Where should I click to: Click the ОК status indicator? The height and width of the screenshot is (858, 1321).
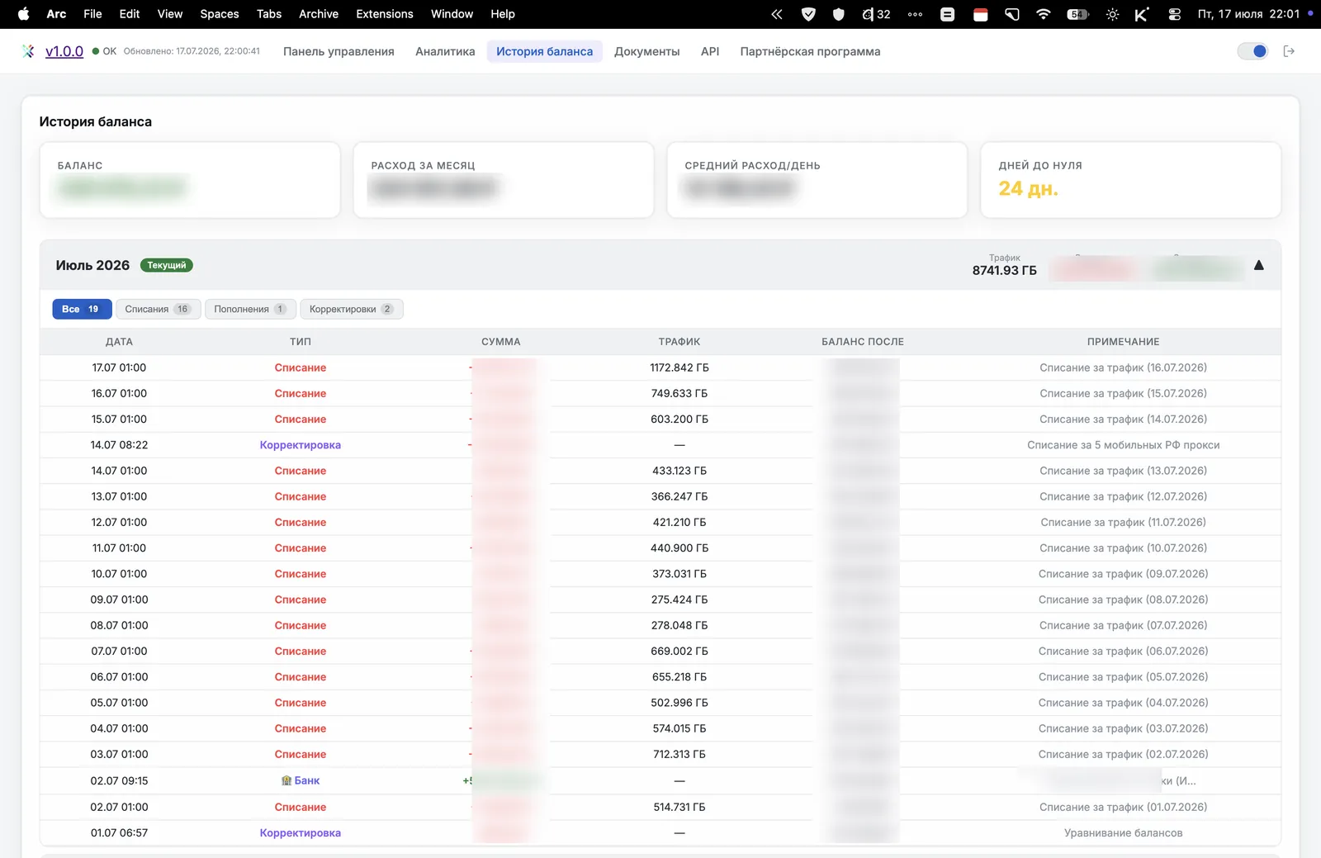tap(105, 51)
